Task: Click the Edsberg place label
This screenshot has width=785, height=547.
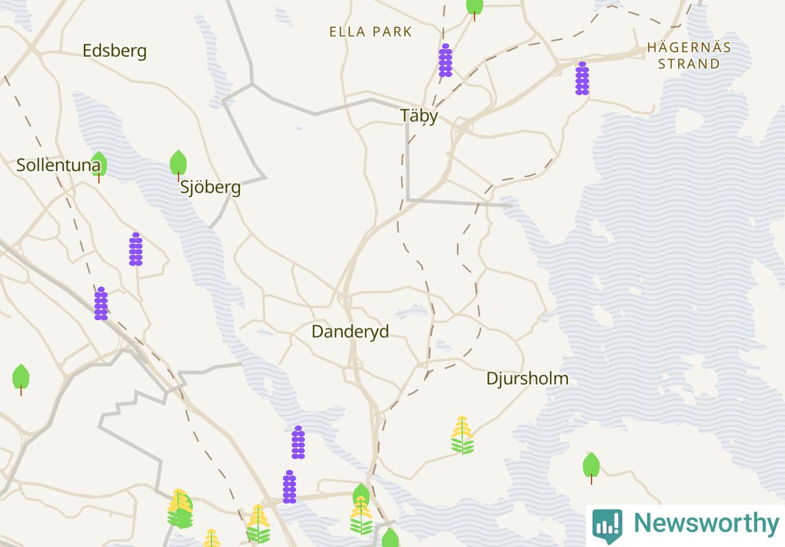Action: [115, 50]
